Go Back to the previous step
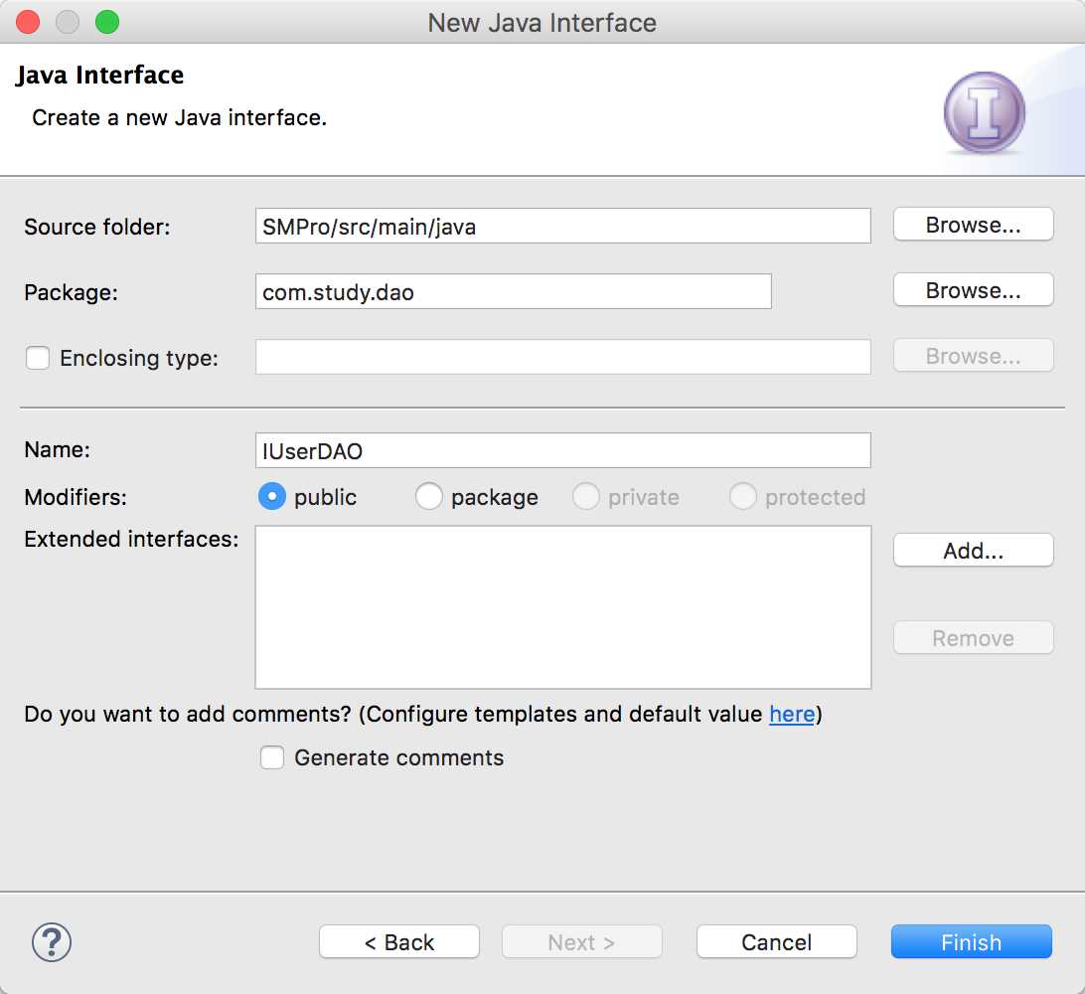Image resolution: width=1085 pixels, height=994 pixels. click(398, 942)
